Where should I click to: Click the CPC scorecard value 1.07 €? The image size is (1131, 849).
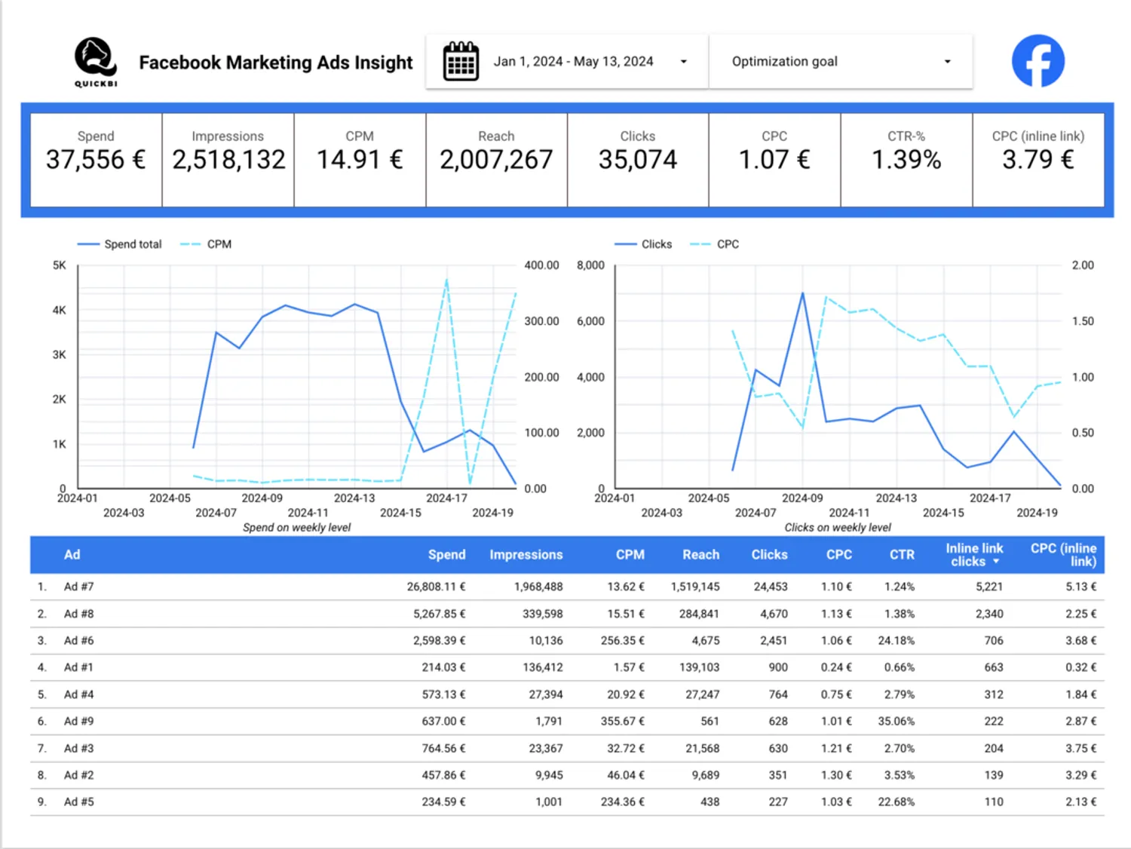point(774,160)
